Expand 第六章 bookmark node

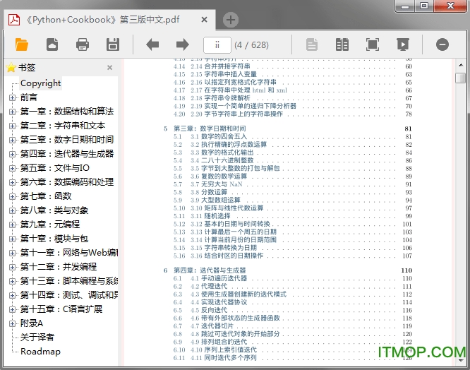pos(12,182)
